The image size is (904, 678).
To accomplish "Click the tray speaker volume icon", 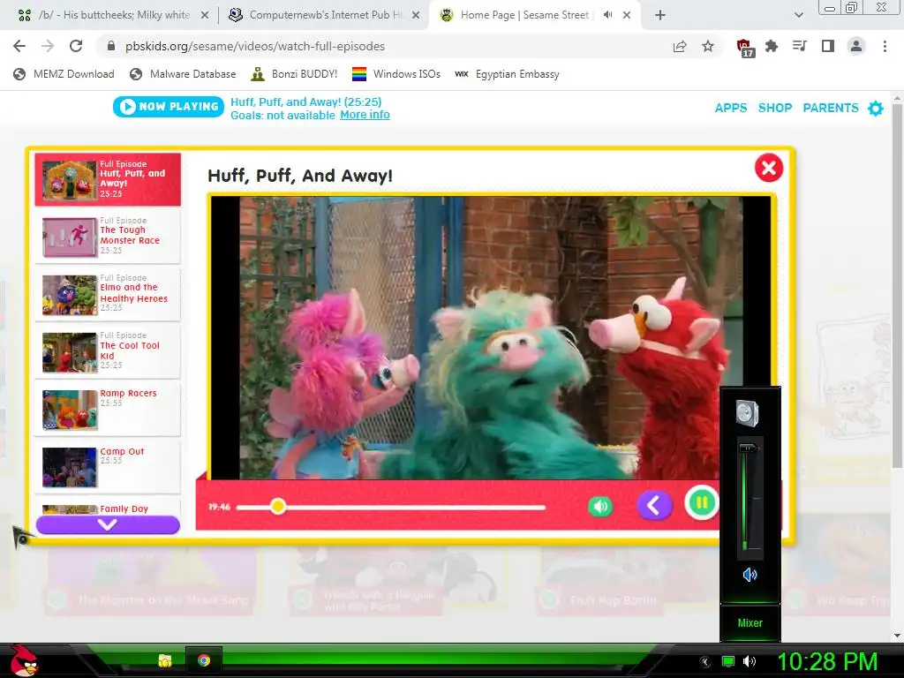I will [x=750, y=661].
